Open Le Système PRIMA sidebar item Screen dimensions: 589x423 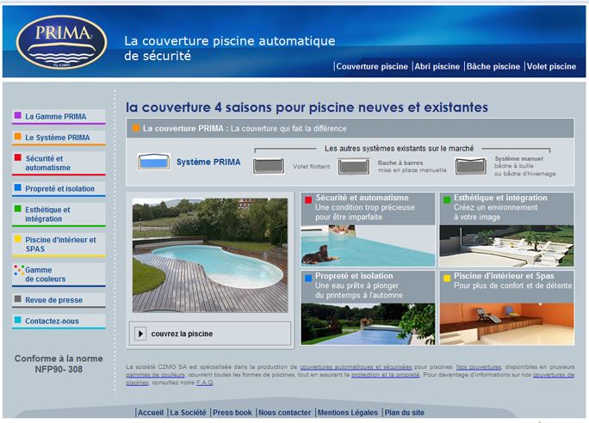pyautogui.click(x=57, y=138)
